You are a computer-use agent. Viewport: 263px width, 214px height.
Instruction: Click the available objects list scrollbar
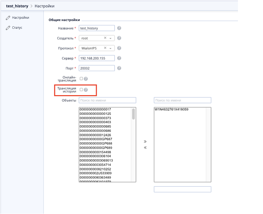pos(134,114)
